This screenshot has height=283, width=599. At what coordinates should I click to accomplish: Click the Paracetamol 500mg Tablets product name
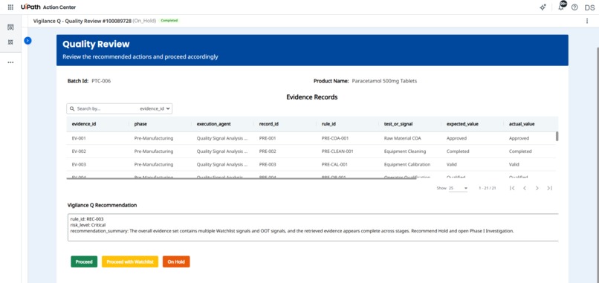pyautogui.click(x=384, y=81)
